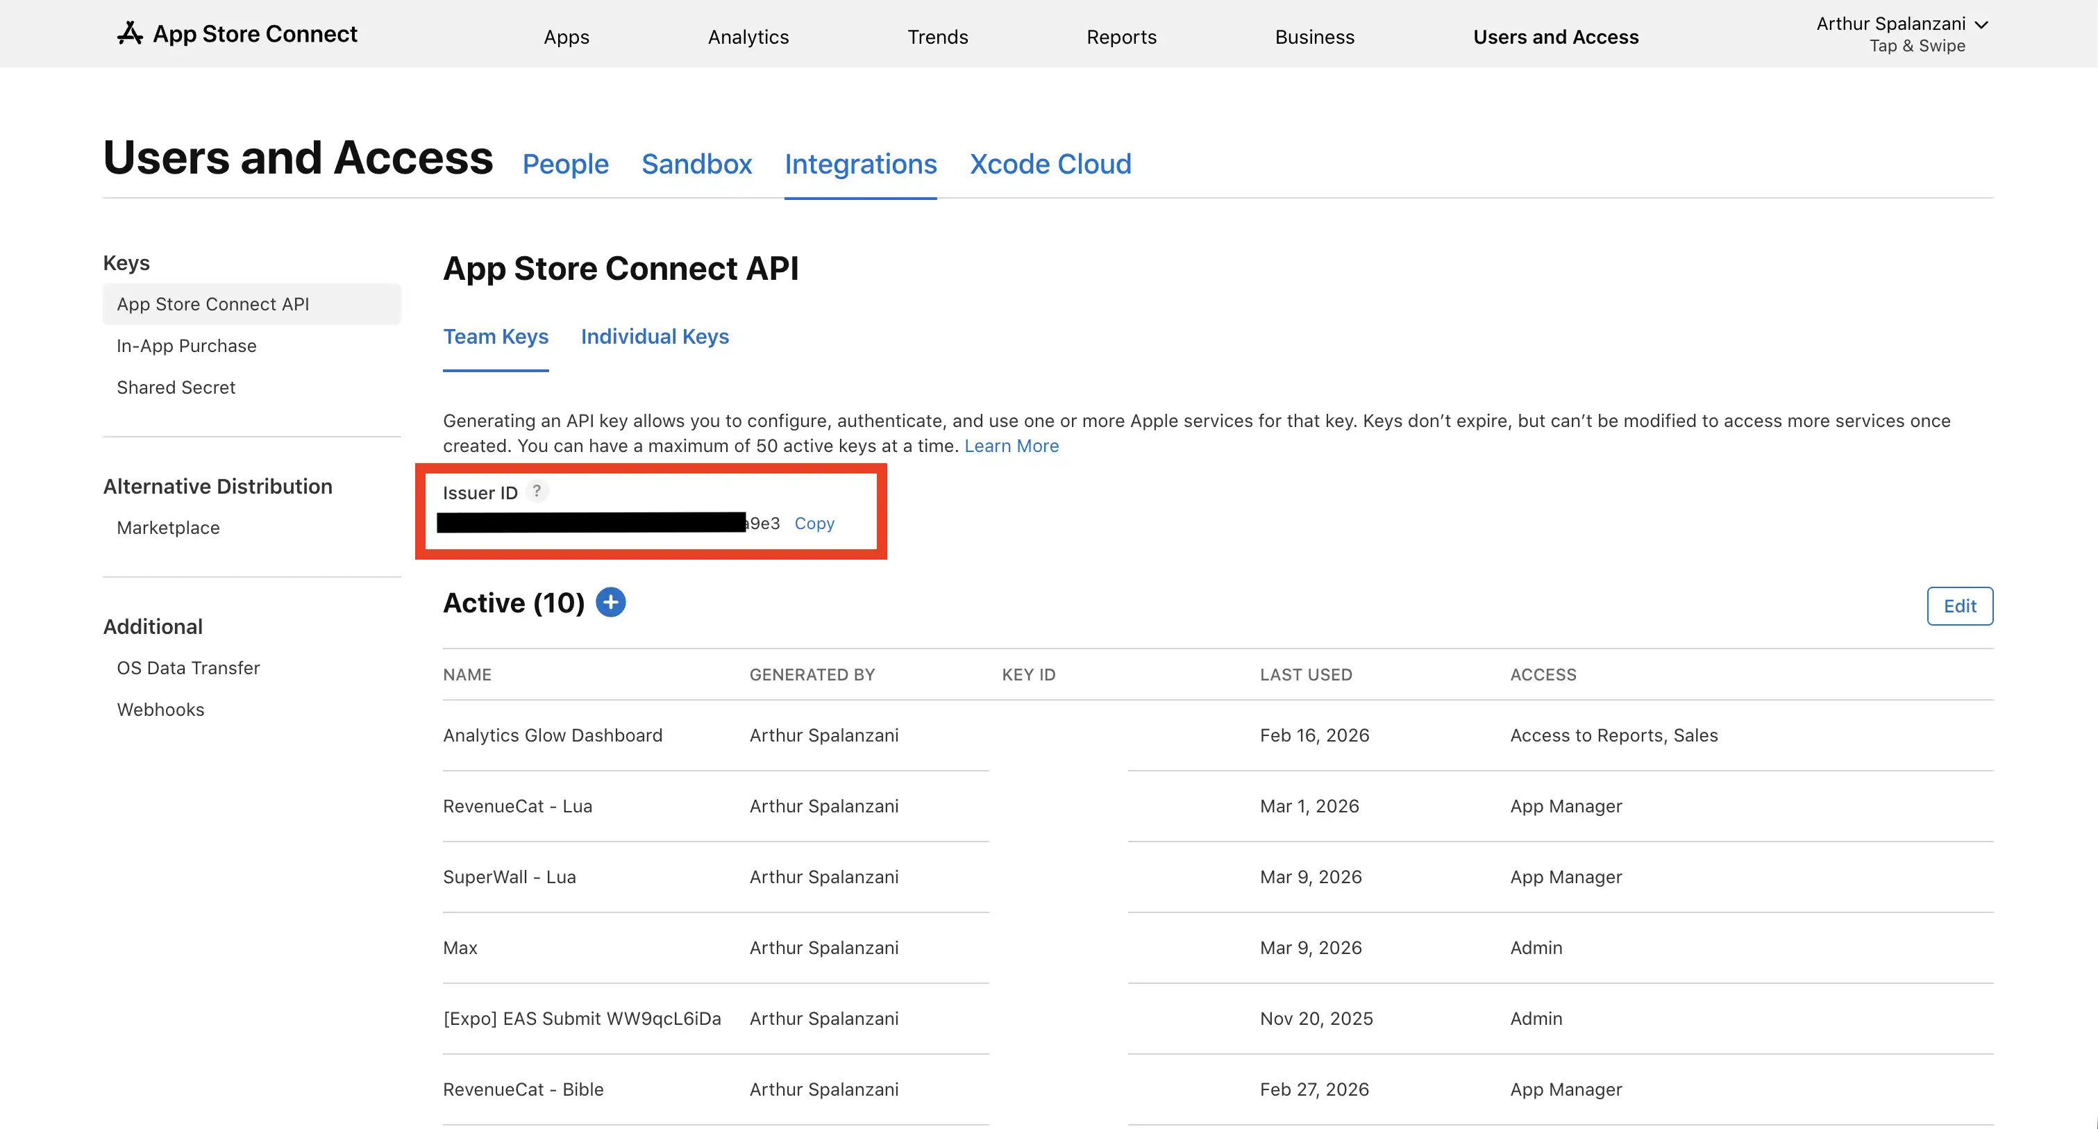Open Marketplace under Alternative Distribution
Viewport: 2098px width, 1129px height.
pyautogui.click(x=169, y=527)
